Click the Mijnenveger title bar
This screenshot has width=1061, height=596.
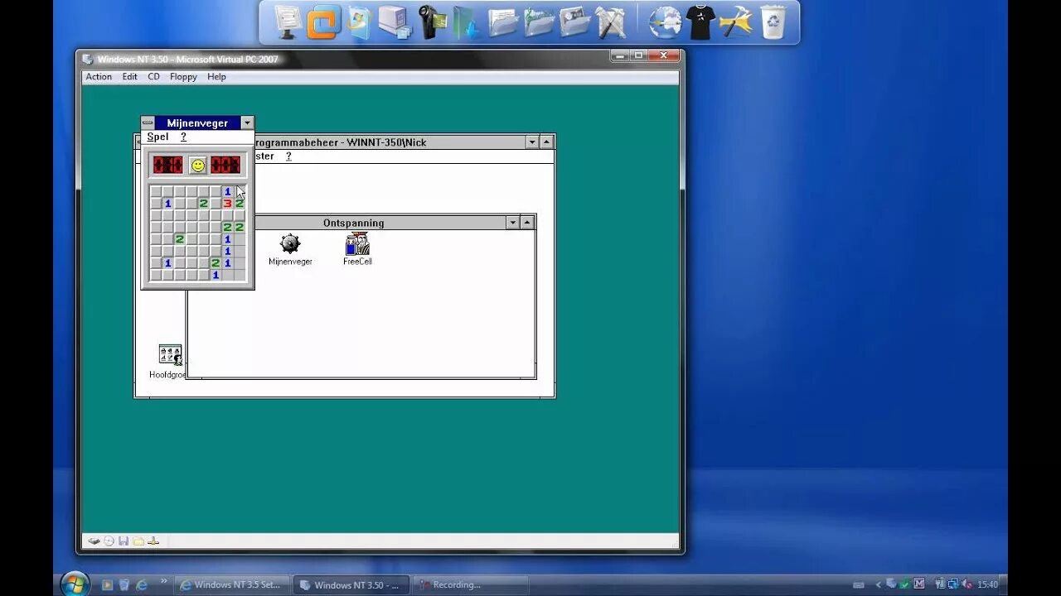tap(197, 123)
